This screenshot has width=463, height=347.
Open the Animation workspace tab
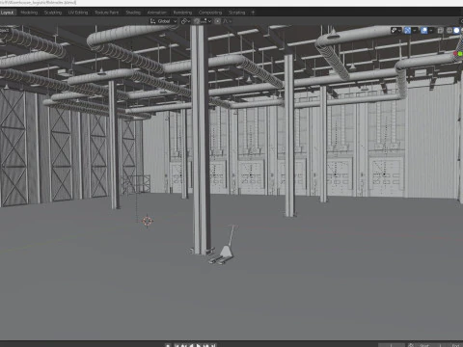[157, 13]
